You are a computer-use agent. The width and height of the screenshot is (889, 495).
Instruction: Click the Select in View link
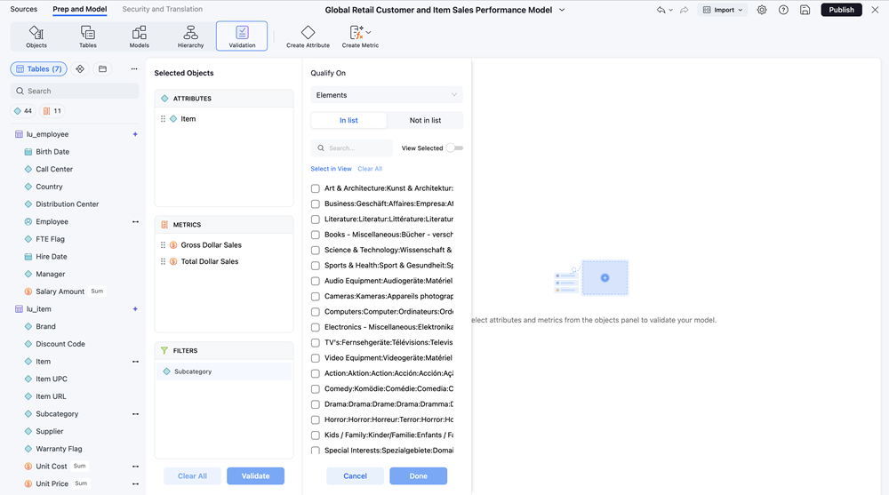pos(331,169)
